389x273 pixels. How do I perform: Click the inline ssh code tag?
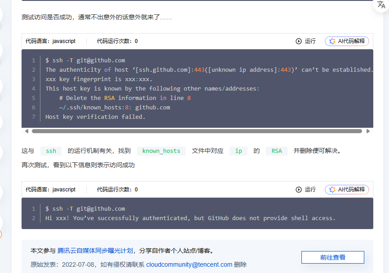point(51,151)
